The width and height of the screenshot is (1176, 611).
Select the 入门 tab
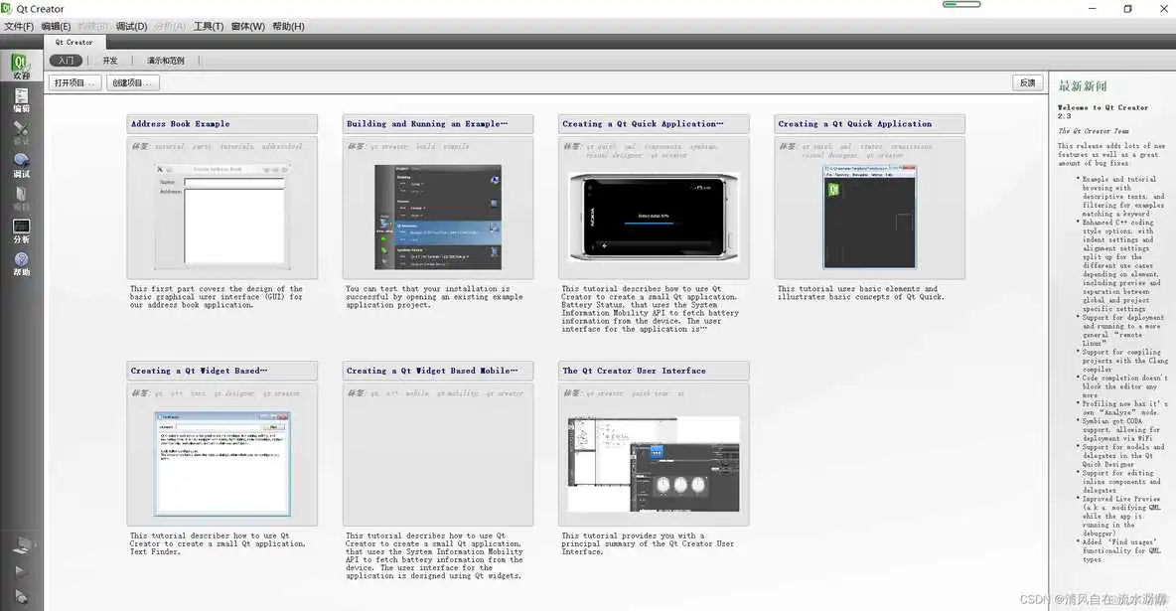(x=65, y=61)
